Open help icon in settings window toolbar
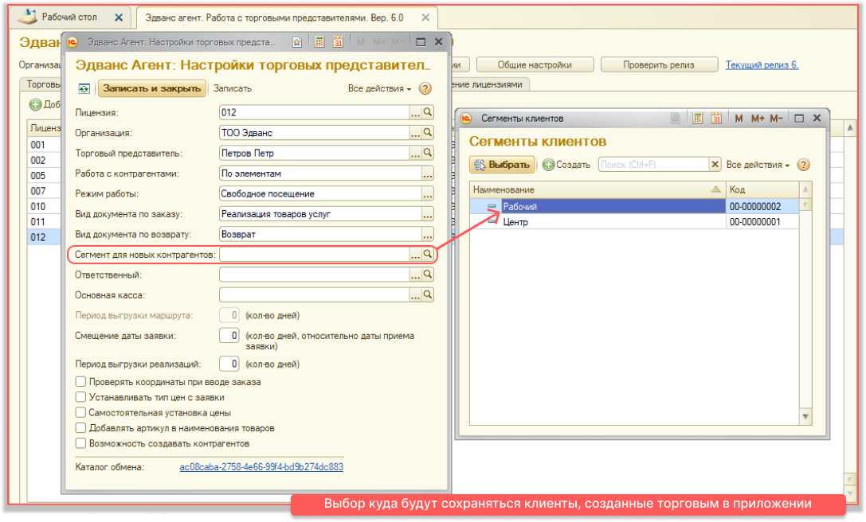Viewport: 866px width, 522px height. tap(425, 88)
